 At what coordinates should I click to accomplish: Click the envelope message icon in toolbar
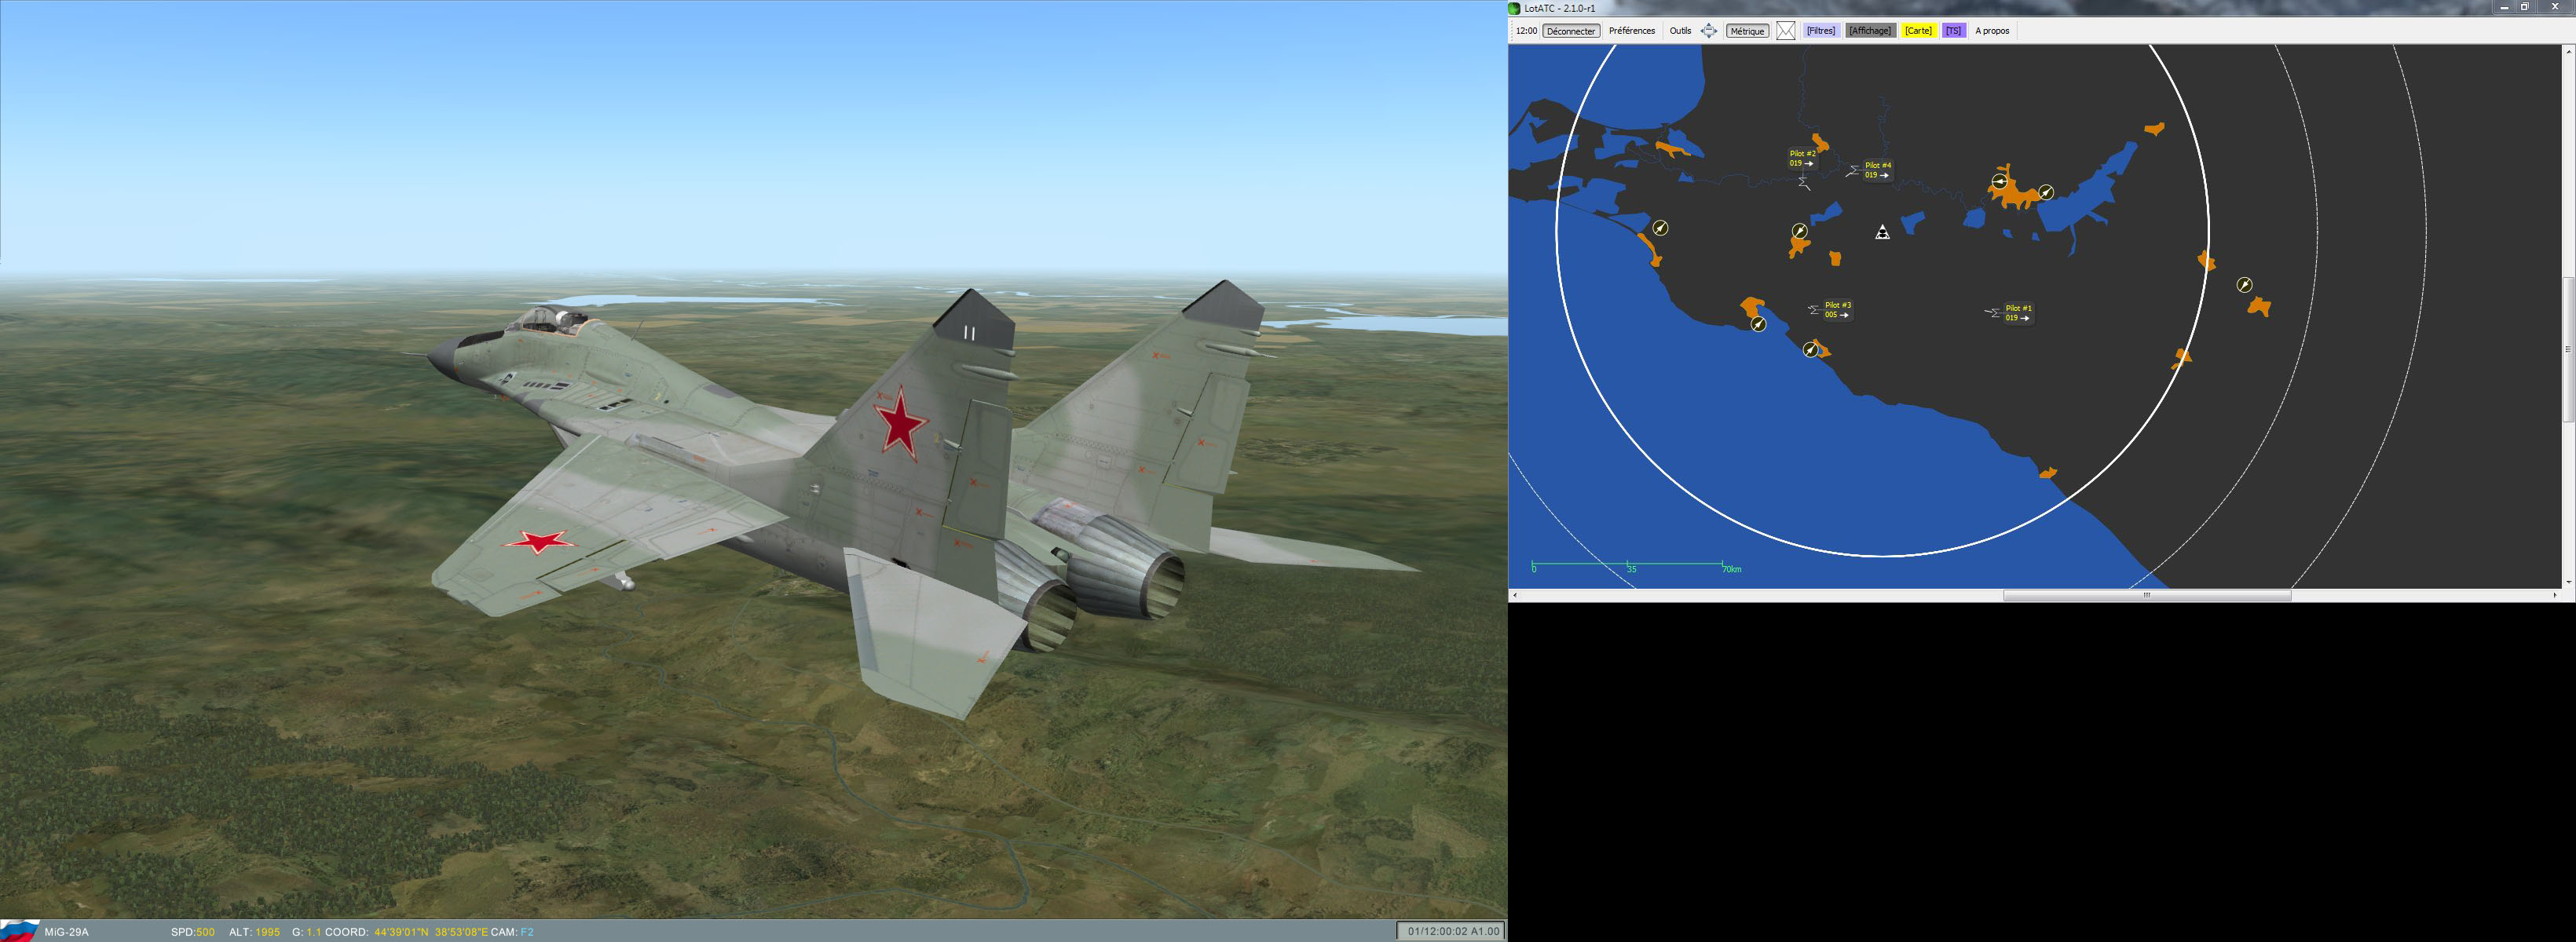point(1785,31)
